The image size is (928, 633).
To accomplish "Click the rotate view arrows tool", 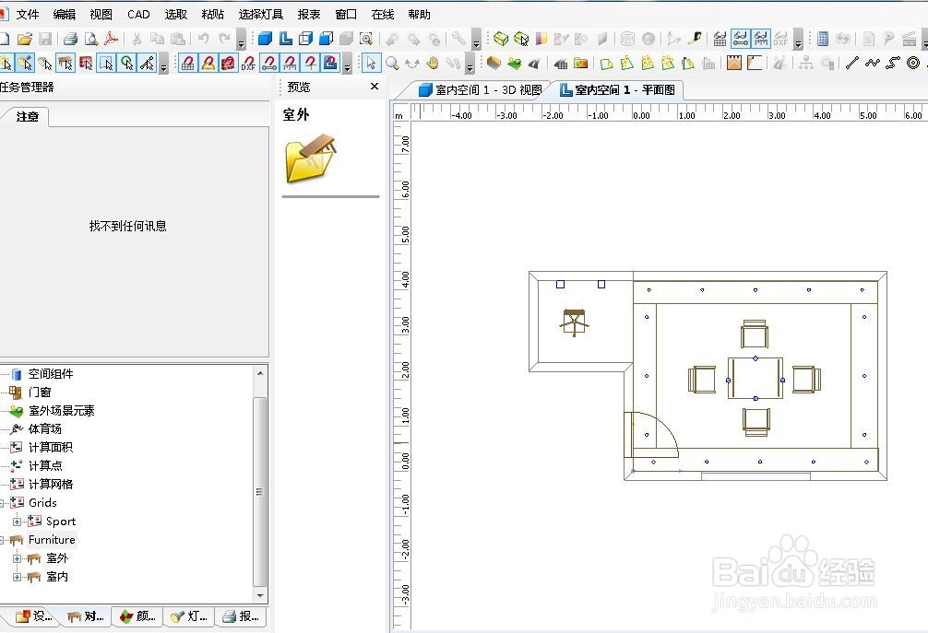I will point(412,63).
